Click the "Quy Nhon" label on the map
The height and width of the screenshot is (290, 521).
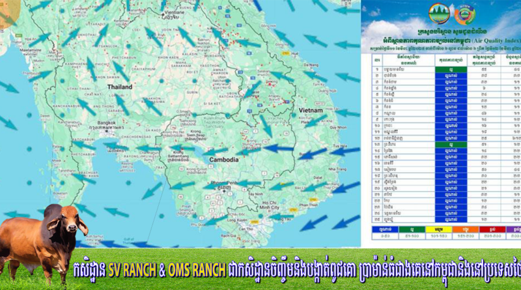click(x=337, y=127)
